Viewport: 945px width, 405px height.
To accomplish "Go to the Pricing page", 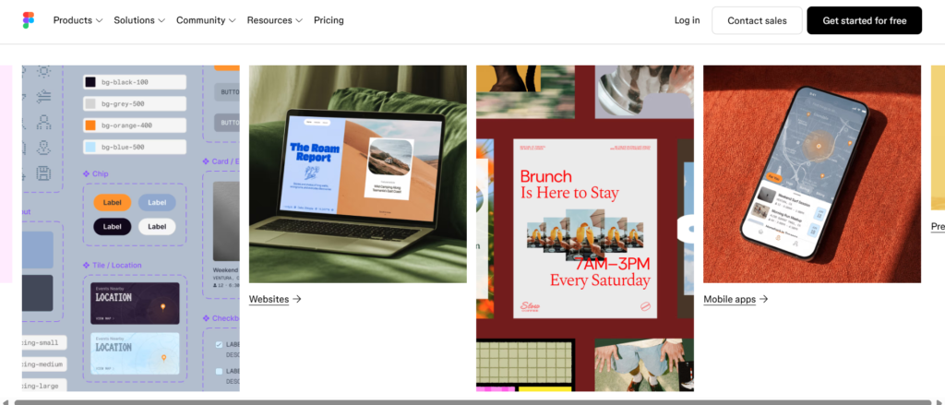I will [329, 20].
